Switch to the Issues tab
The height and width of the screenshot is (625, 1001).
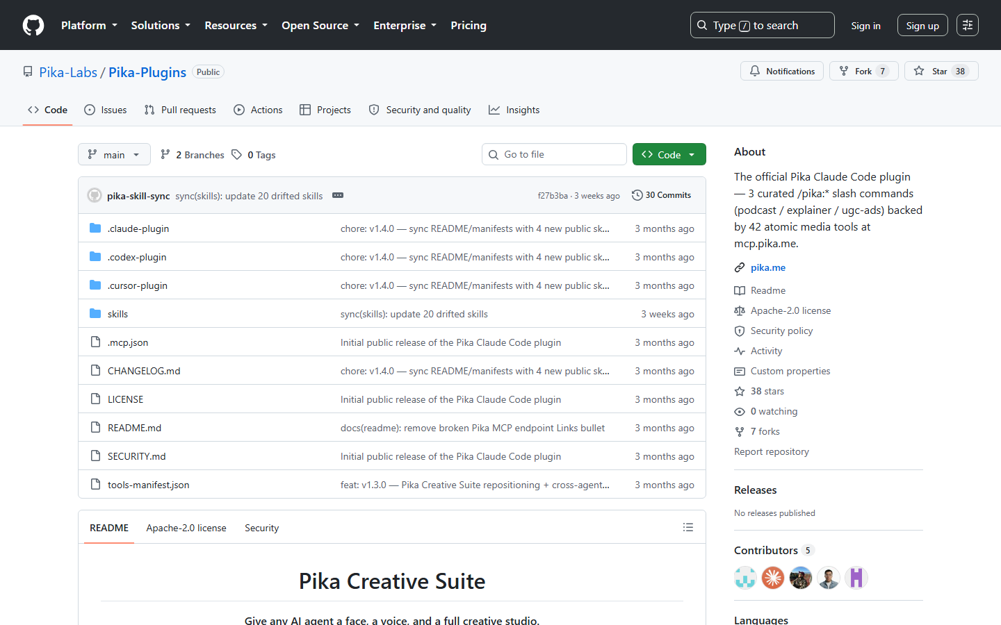(x=106, y=110)
